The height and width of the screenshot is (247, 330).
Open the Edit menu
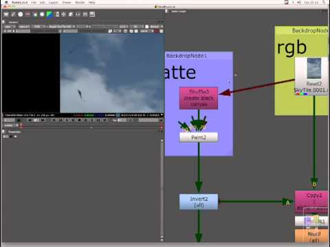pos(43,3)
